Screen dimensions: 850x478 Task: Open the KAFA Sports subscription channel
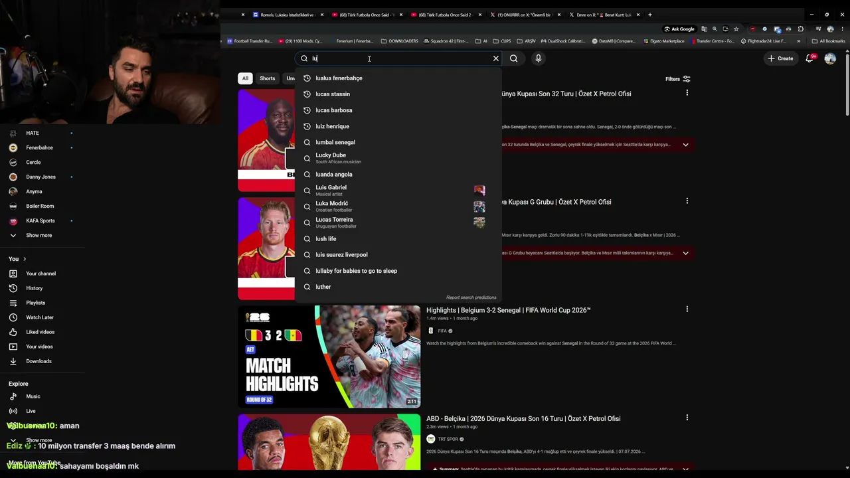41,220
